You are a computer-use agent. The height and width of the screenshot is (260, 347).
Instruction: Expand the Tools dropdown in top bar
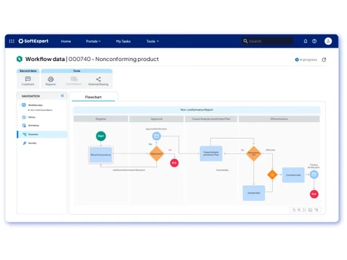[x=153, y=42]
